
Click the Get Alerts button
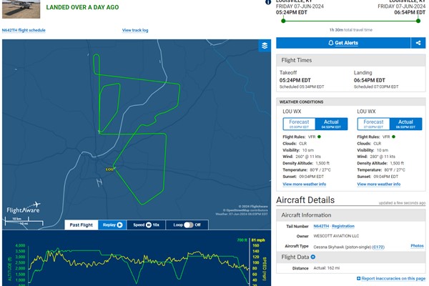[x=342, y=43]
